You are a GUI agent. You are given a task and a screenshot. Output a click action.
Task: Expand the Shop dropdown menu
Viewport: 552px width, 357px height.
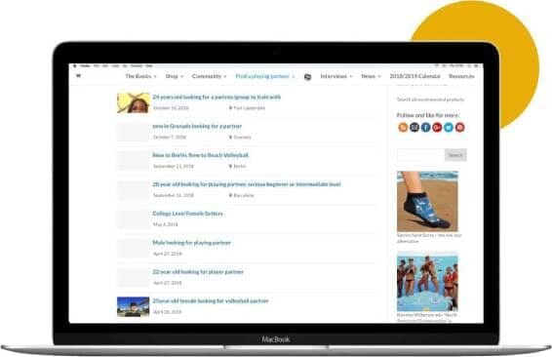[x=175, y=76]
